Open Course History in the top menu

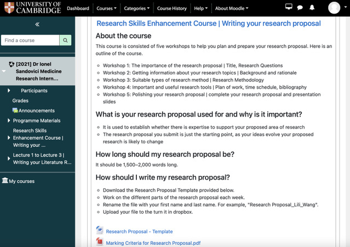(172, 8)
